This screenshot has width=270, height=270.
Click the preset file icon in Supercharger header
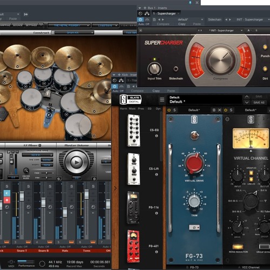(154, 19)
